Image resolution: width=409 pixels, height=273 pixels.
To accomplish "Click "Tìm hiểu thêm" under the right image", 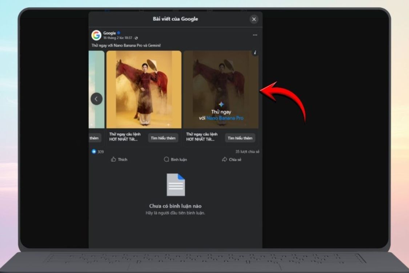I will pyautogui.click(x=240, y=138).
